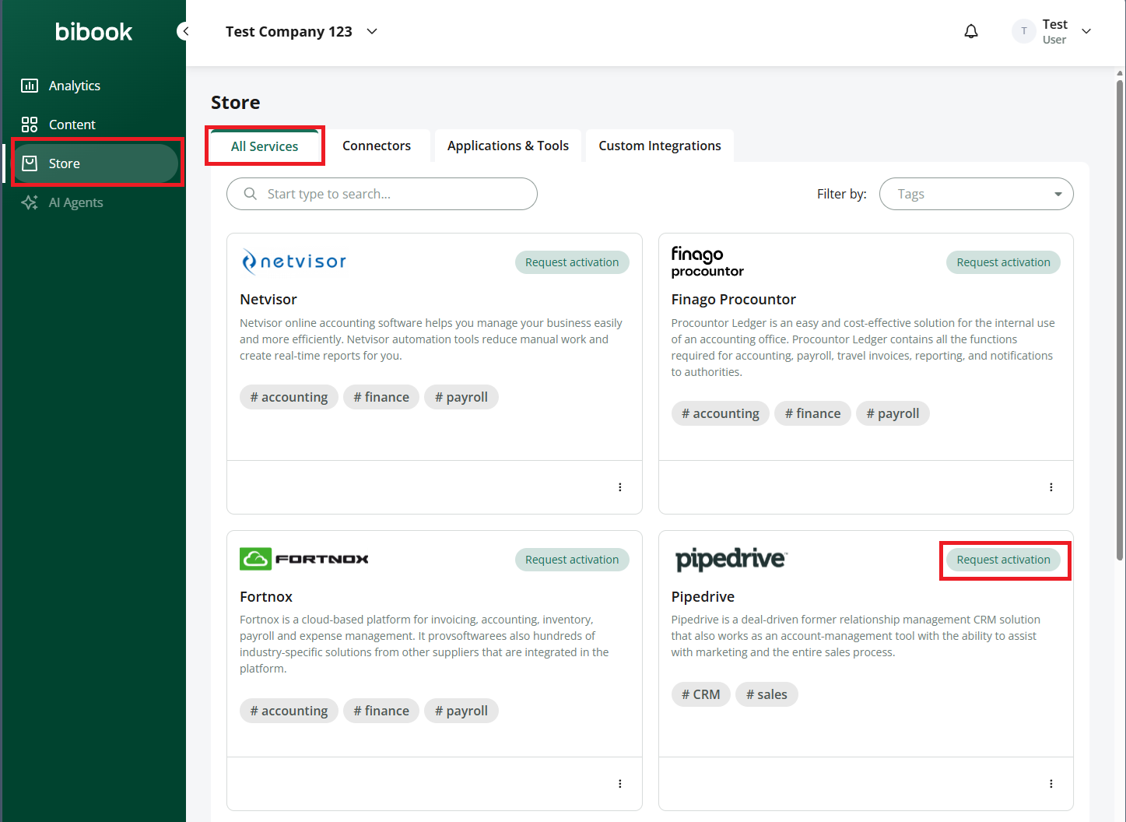Open Netvisor card's three-dot menu

click(620, 487)
